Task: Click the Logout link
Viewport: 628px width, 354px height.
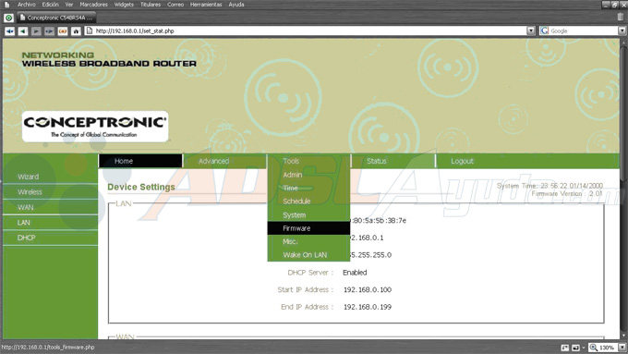Action: tap(462, 161)
